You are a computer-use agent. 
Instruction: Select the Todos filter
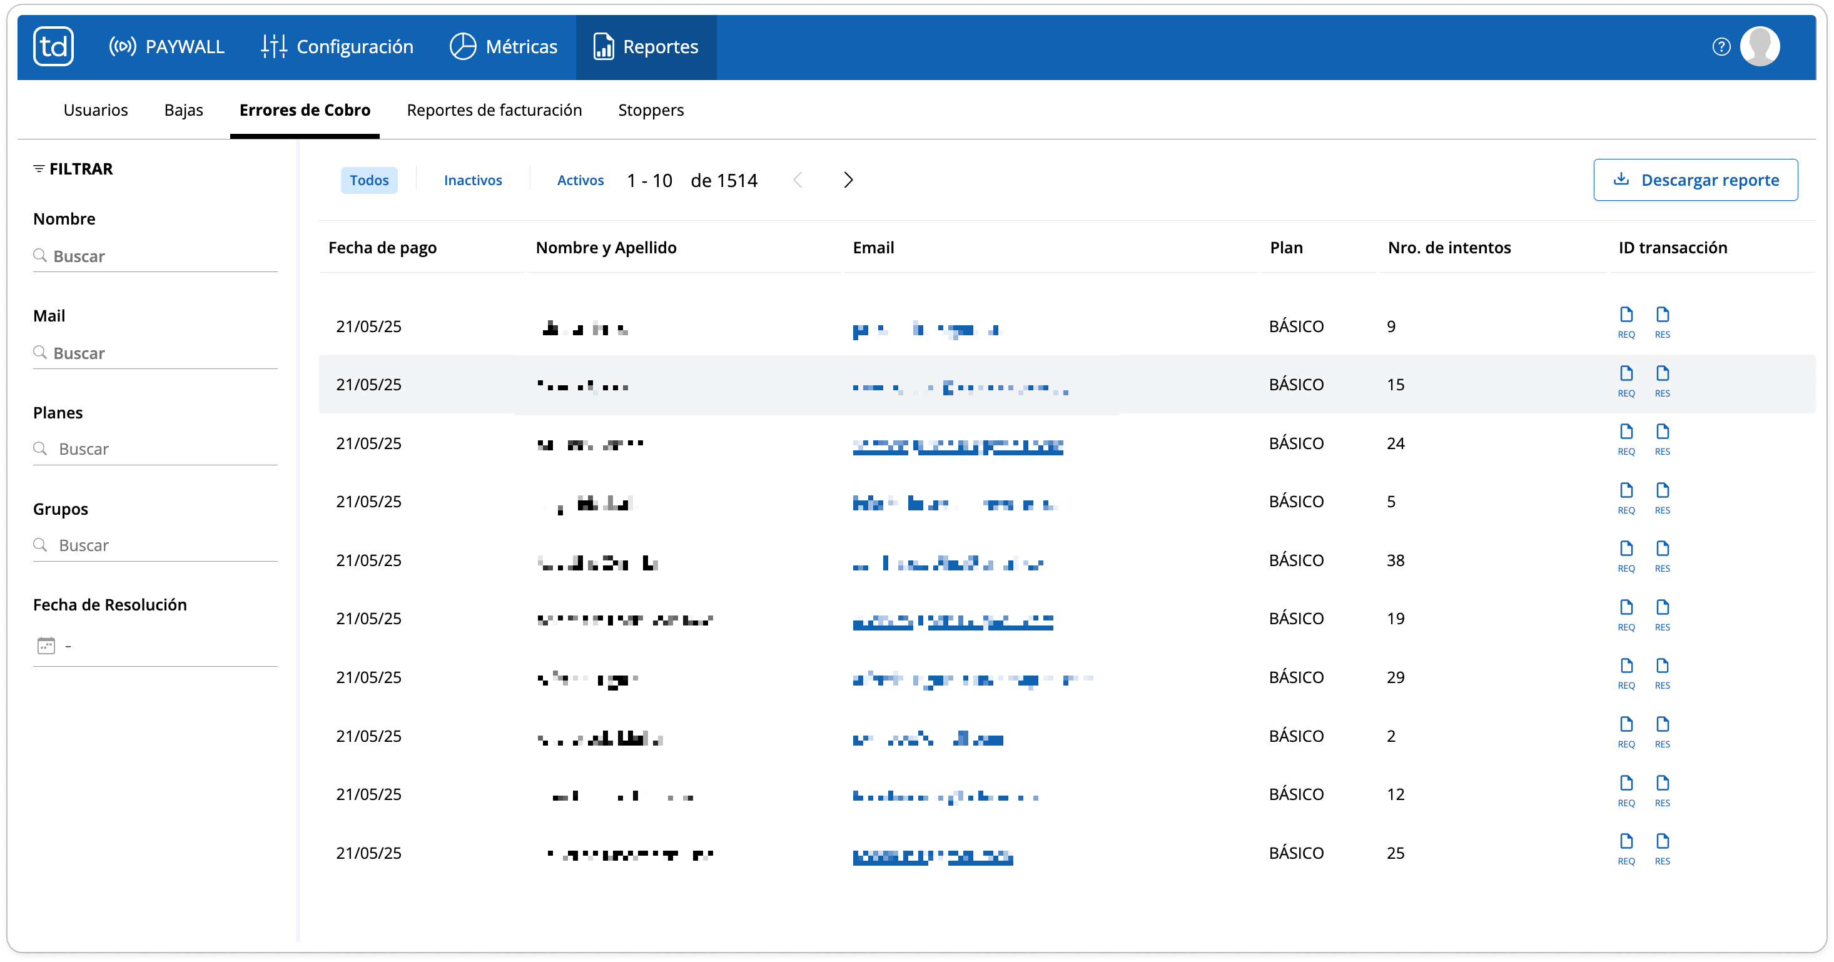[x=369, y=180]
